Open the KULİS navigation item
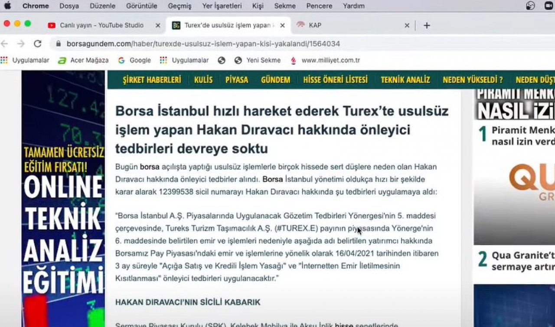This screenshot has height=327, width=555. pos(203,80)
